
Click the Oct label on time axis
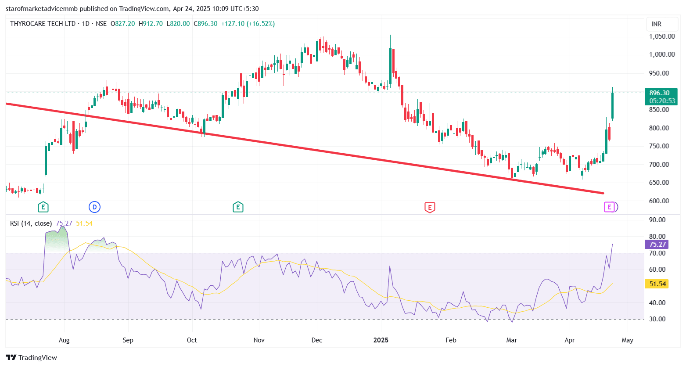(x=192, y=340)
